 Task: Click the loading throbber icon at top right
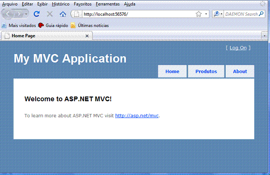point(262,3)
